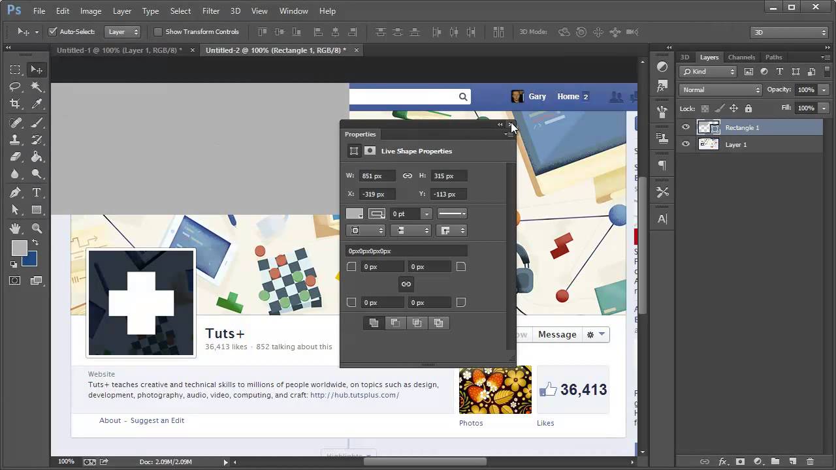Click hub.tutsplus.com link

coord(355,395)
